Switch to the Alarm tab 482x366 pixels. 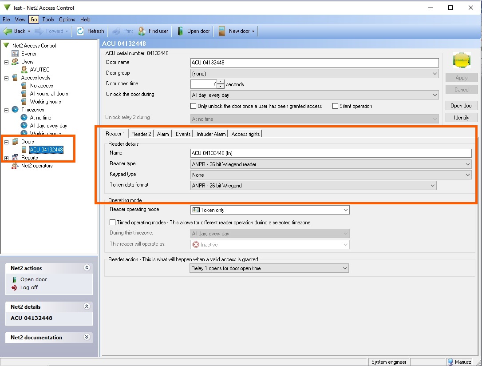tap(163, 134)
